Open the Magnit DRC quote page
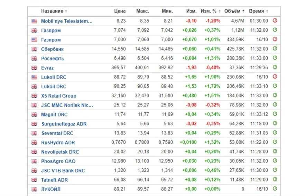This screenshot has width=305, height=196. click(54, 114)
